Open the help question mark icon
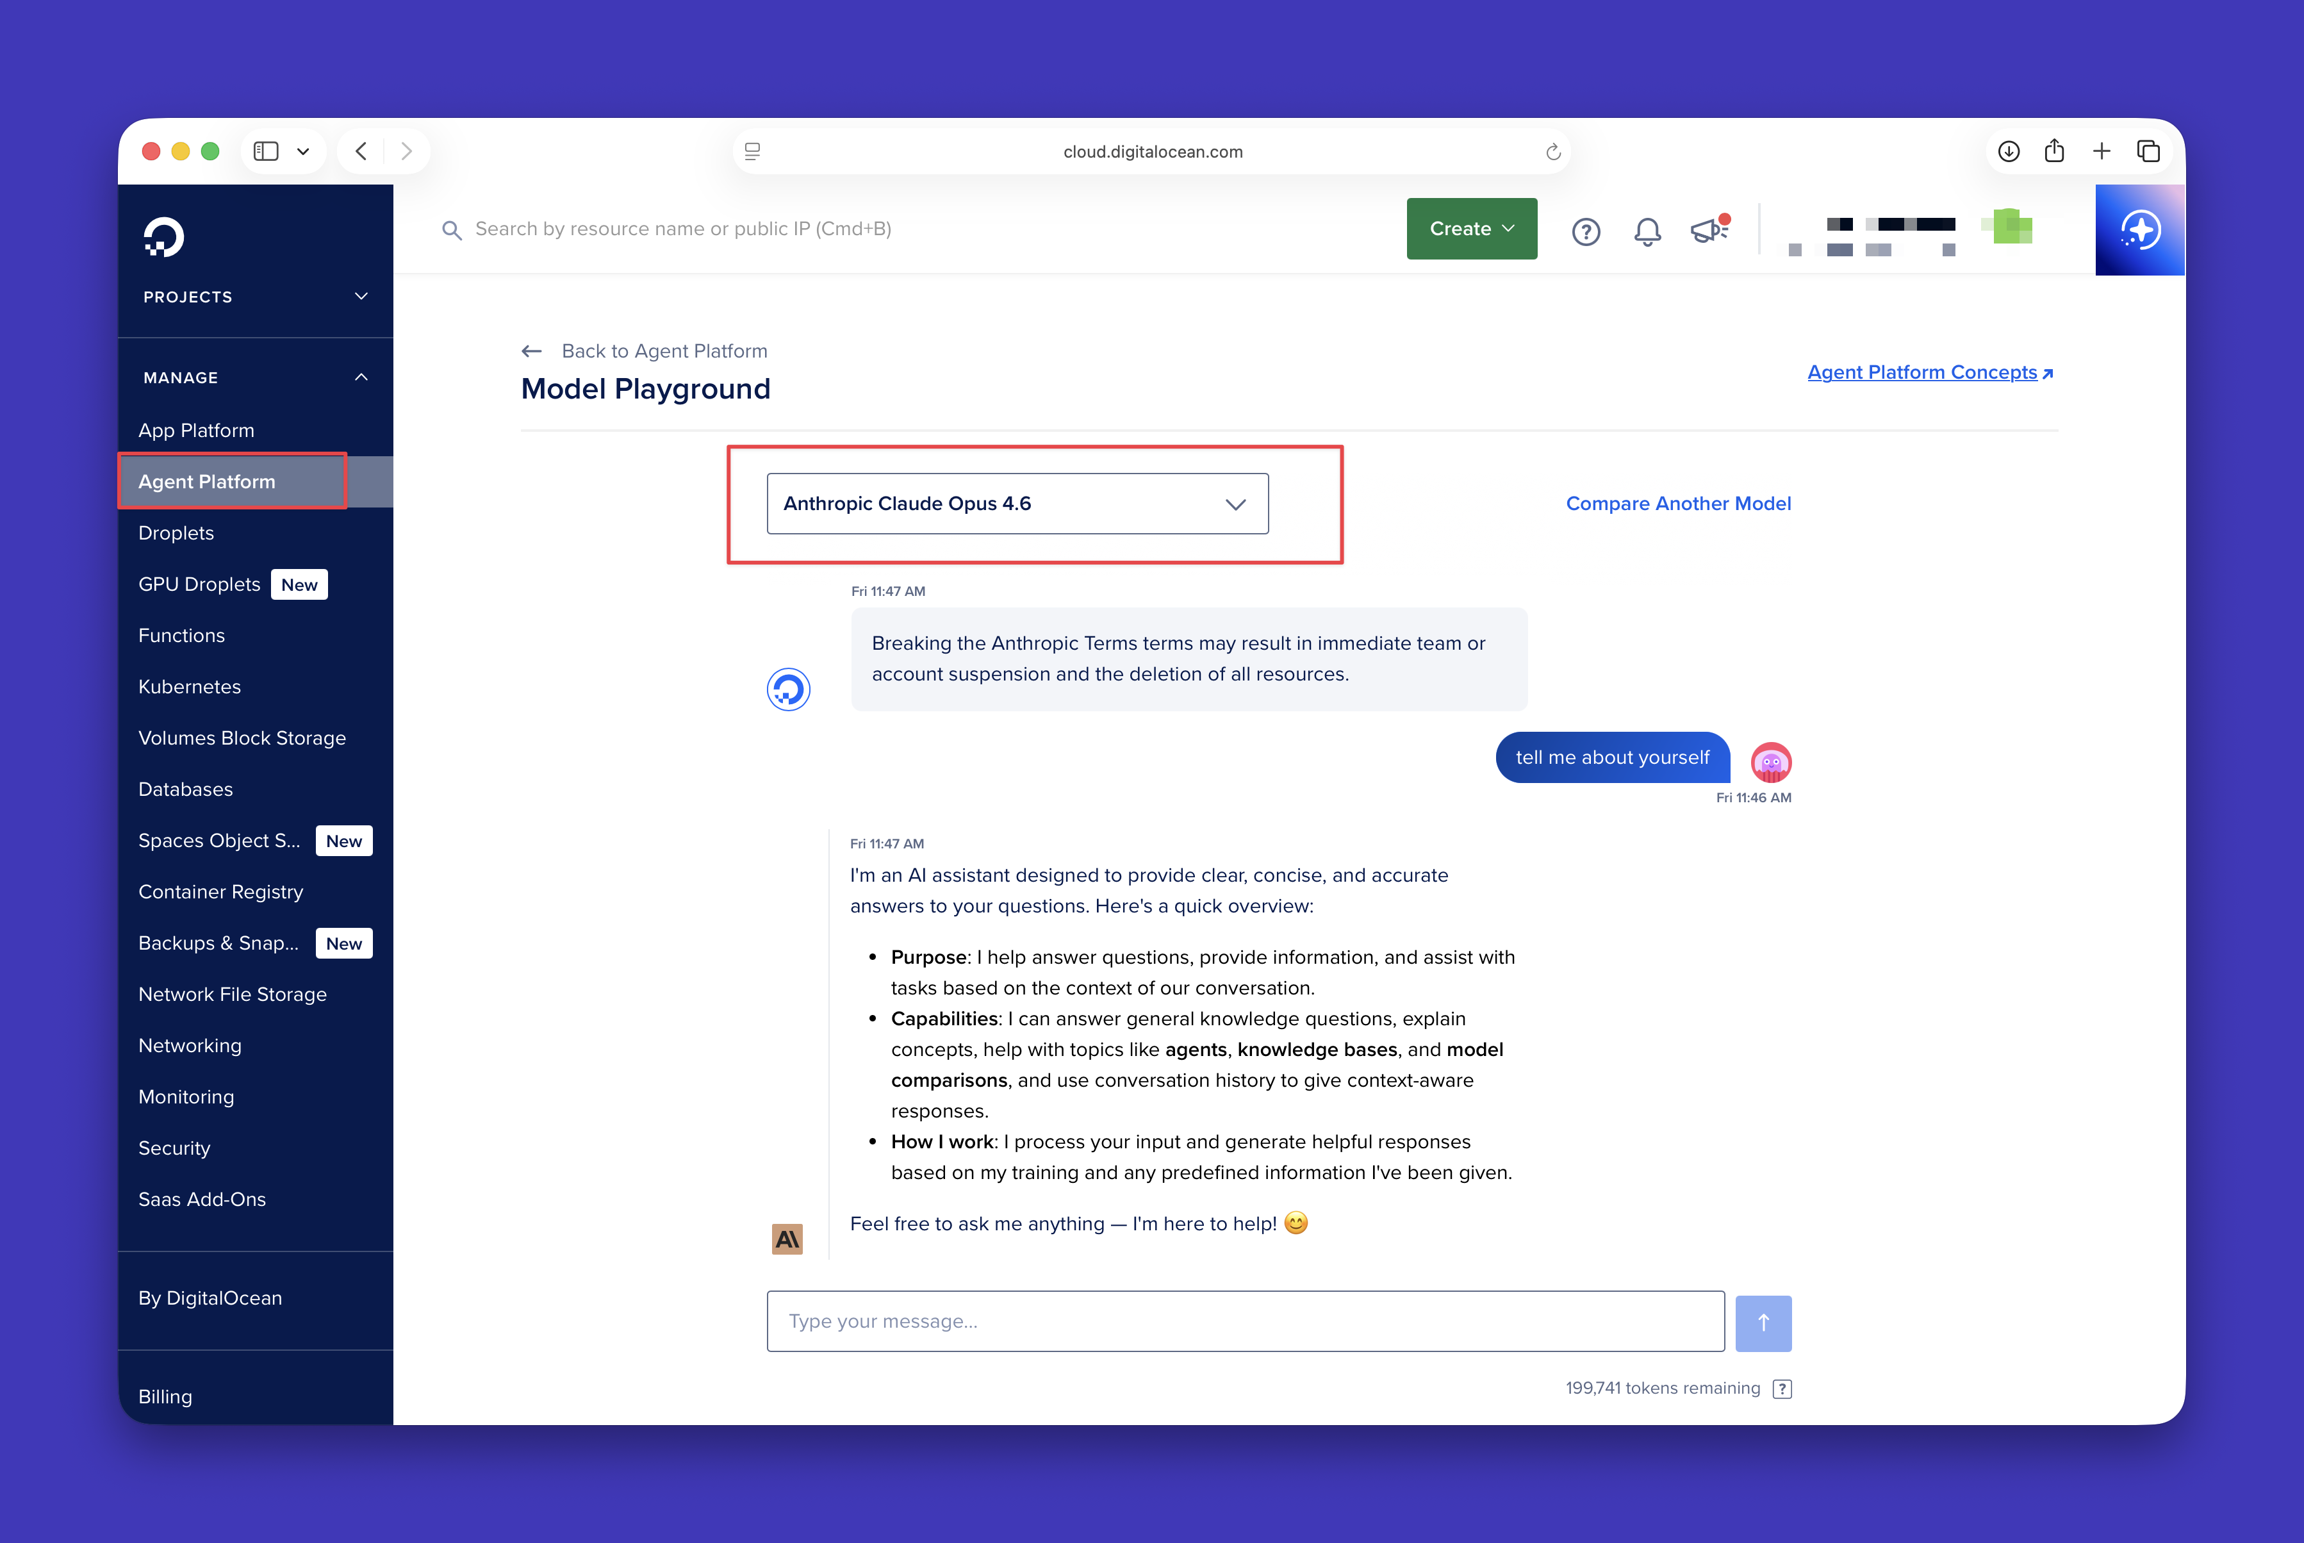 pos(1585,231)
